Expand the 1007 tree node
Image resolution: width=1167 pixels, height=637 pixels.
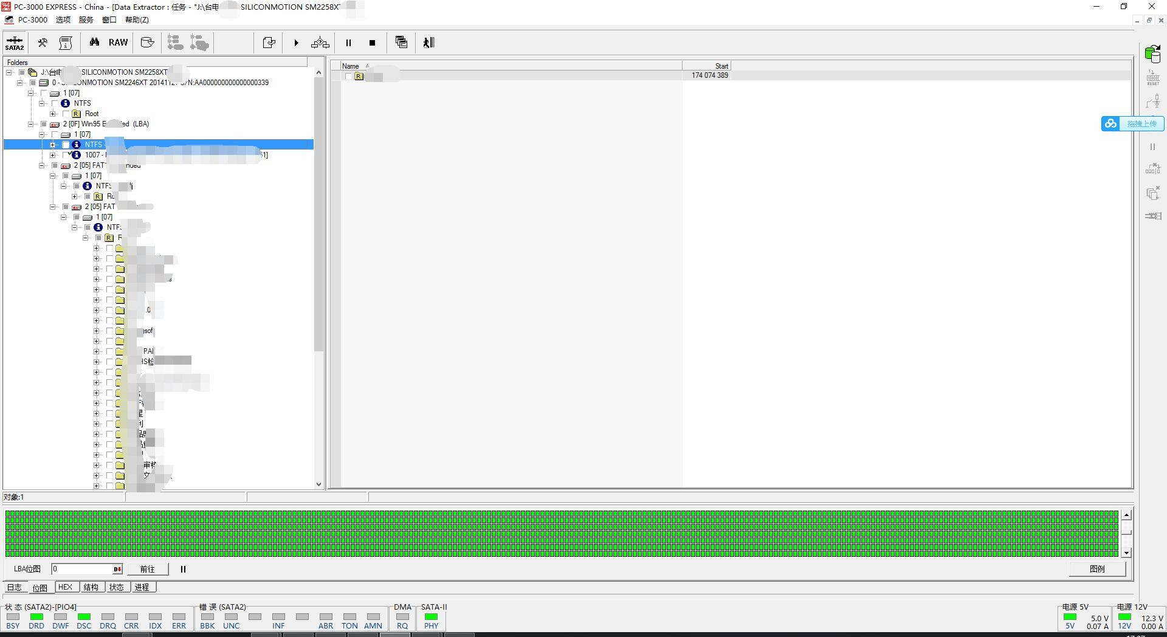coord(53,155)
